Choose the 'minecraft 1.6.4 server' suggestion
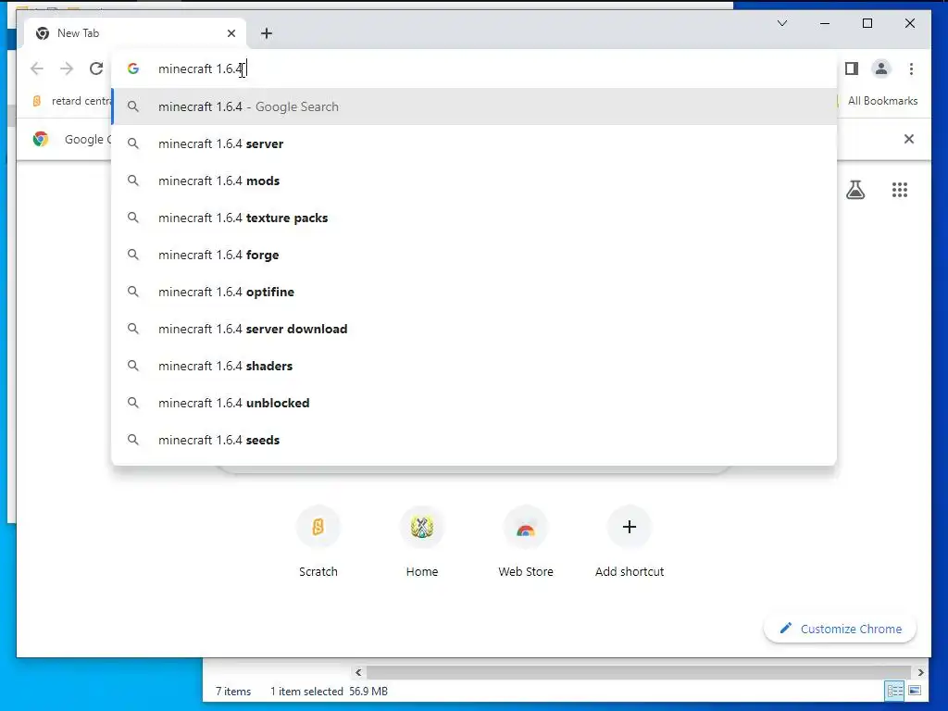Image resolution: width=948 pixels, height=711 pixels. [x=475, y=143]
